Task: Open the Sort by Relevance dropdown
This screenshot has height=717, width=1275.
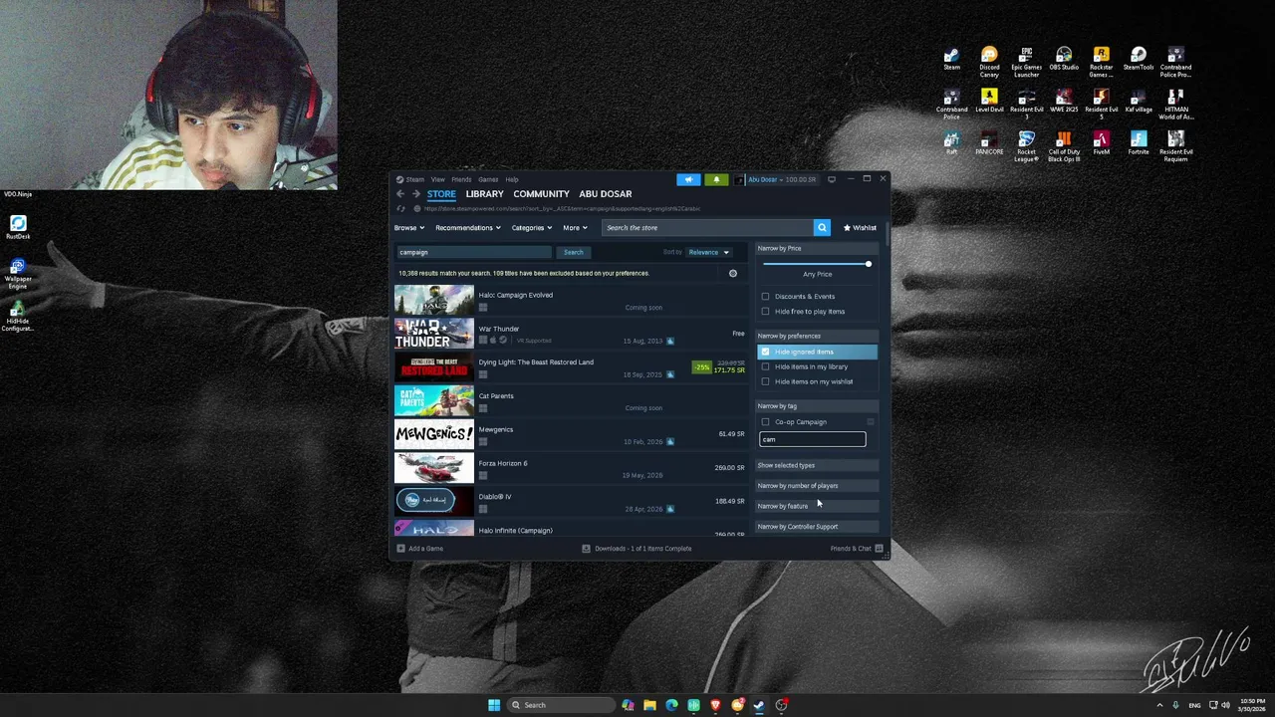Action: tap(708, 252)
